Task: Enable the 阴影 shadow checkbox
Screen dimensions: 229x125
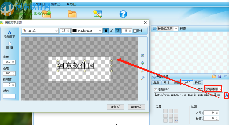Action: tap(135, 31)
